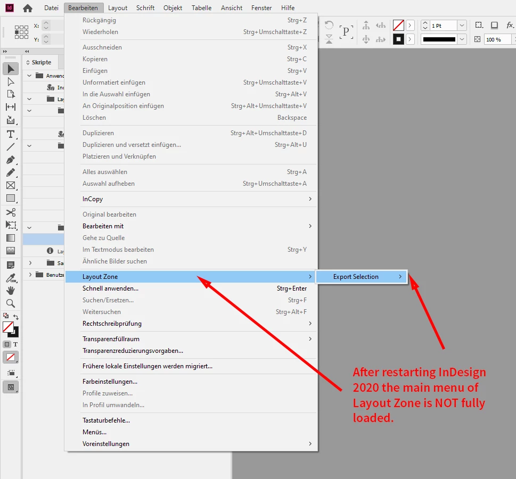Select the Hand tool
Screen dimensions: 516x479
pyautogui.click(x=11, y=291)
